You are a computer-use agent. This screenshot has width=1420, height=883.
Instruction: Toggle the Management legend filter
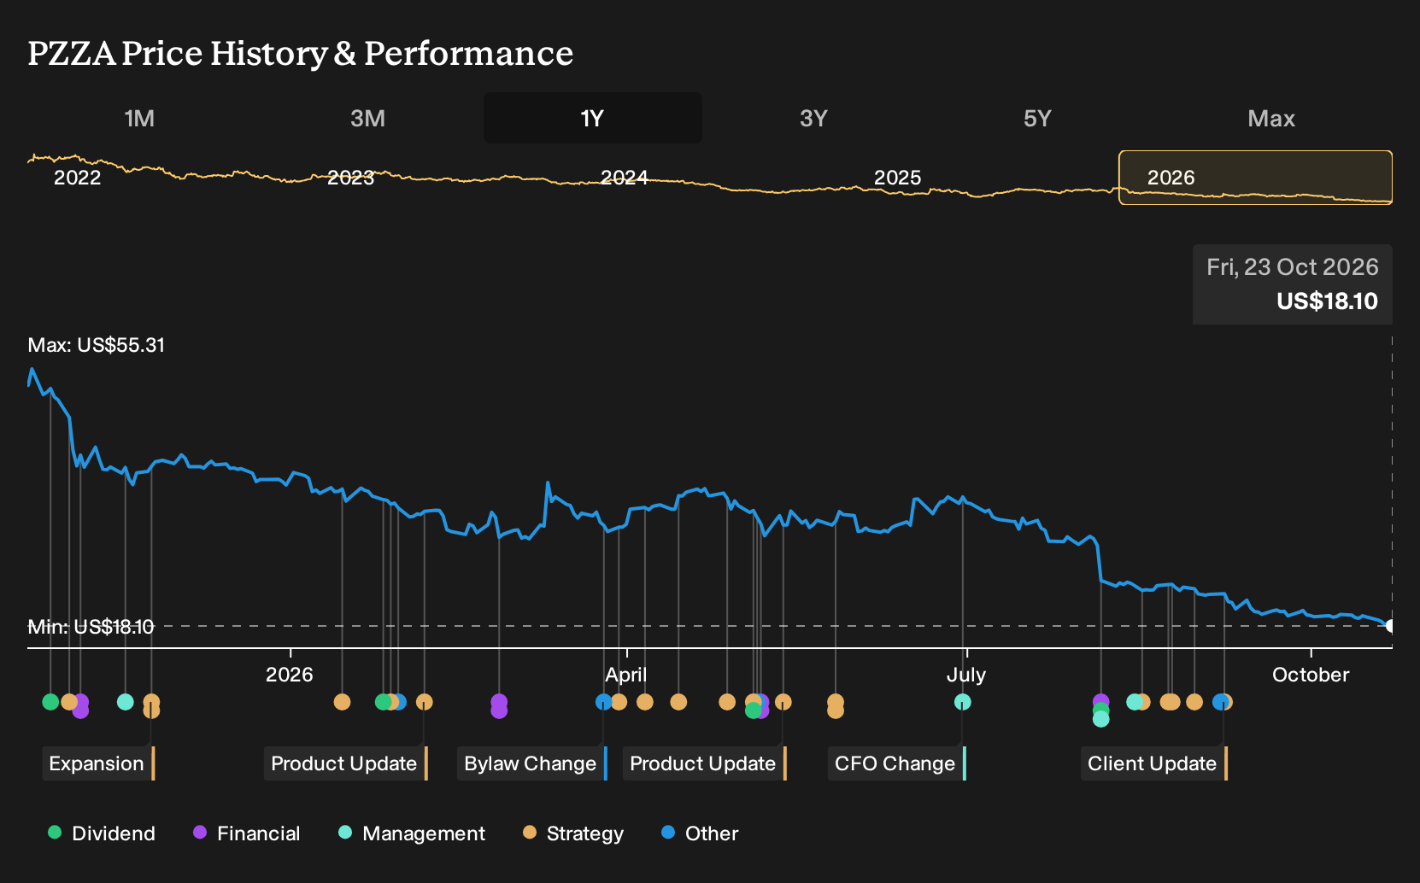412,833
